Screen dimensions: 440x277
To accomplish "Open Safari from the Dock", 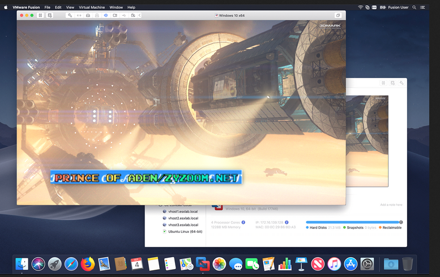I will 71,264.
